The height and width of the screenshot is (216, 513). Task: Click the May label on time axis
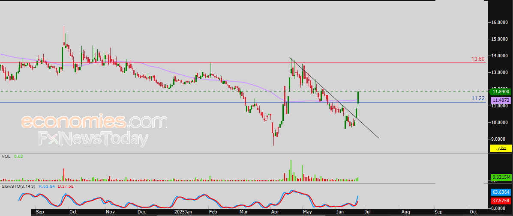coord(306,212)
